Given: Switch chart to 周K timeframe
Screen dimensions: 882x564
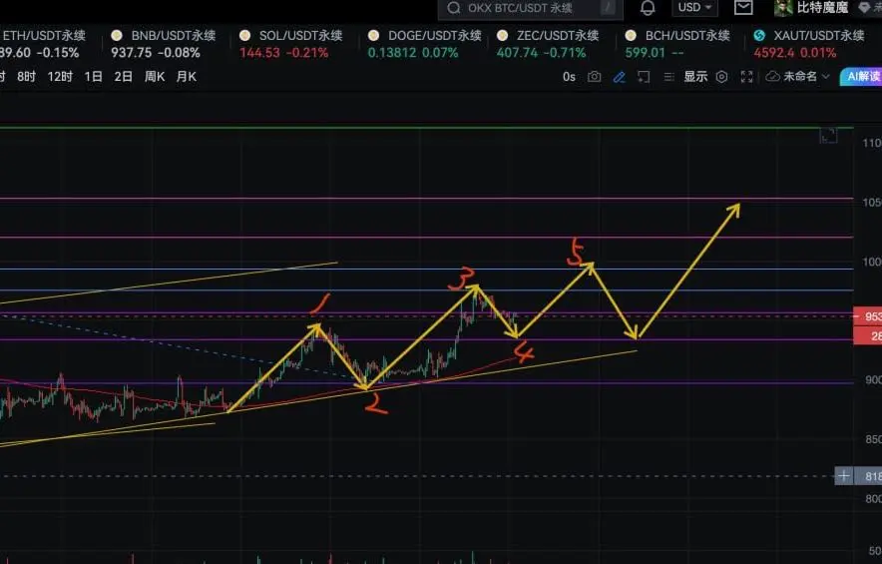Looking at the screenshot, I should (x=154, y=77).
